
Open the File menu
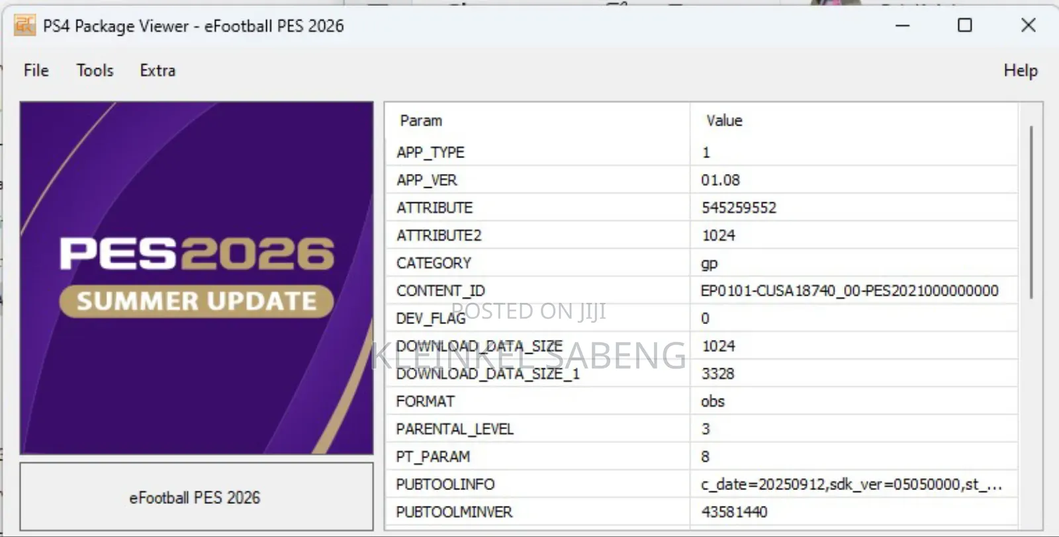click(x=36, y=70)
